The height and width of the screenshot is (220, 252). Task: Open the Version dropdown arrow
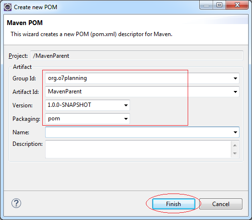coord(126,105)
